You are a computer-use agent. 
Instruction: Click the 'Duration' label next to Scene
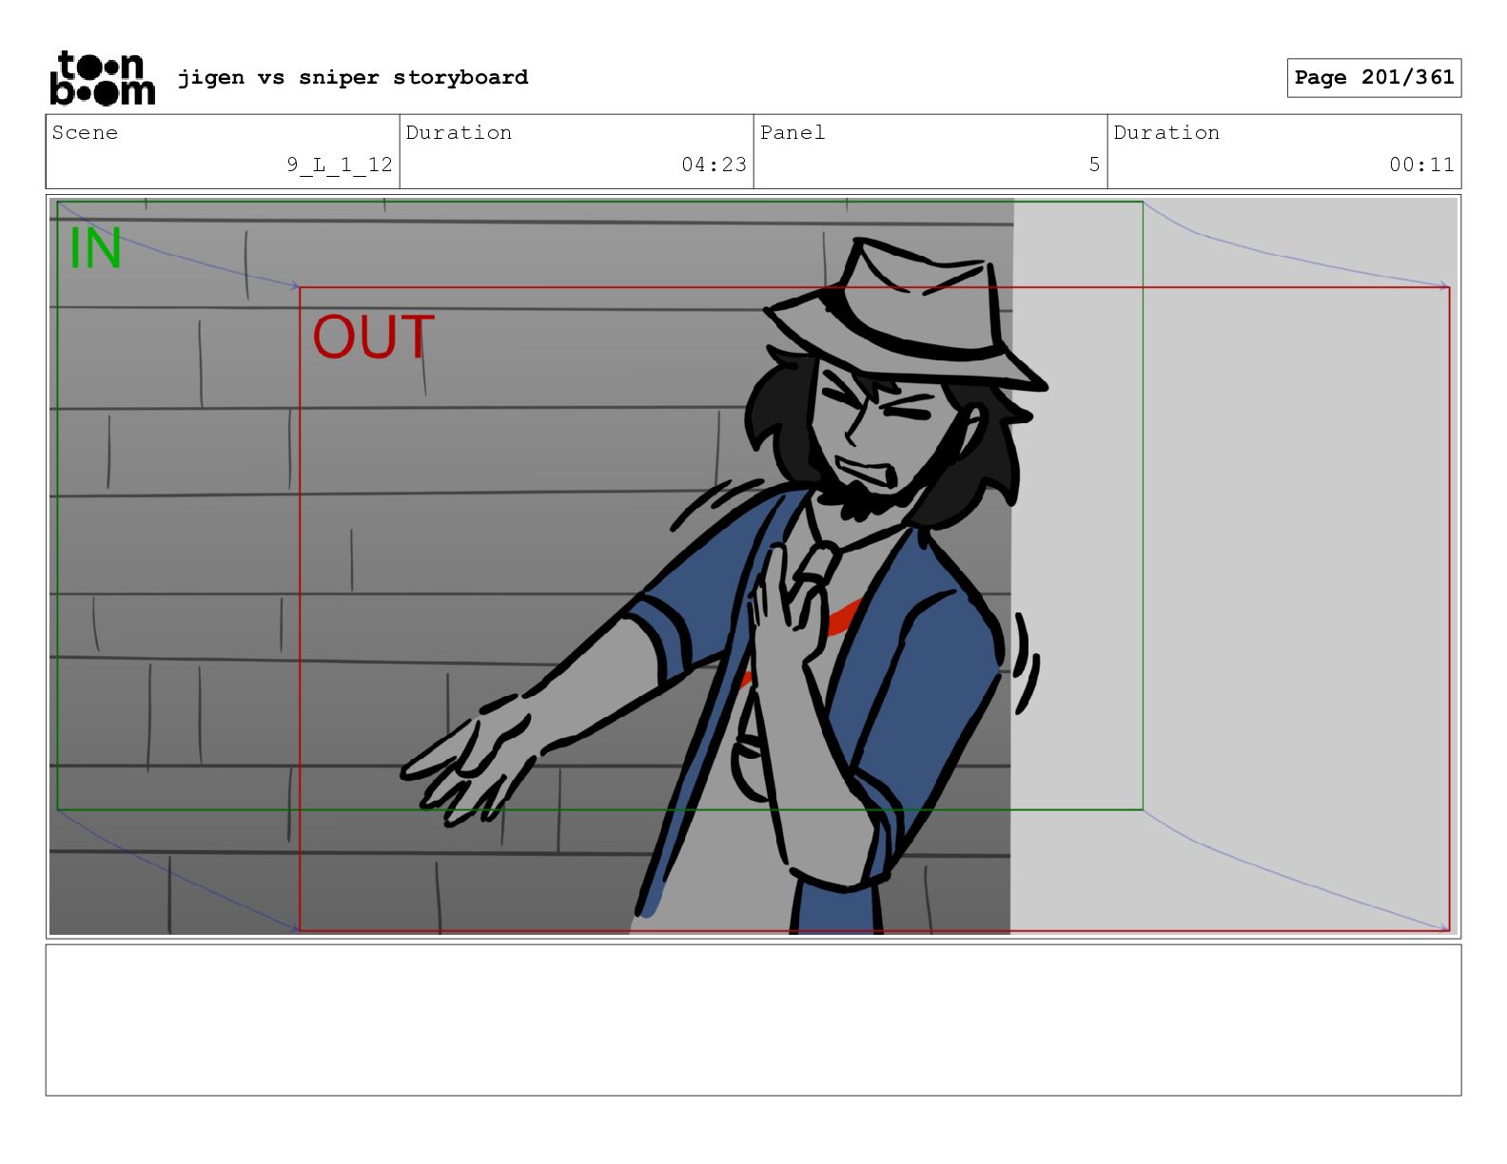[x=459, y=132]
